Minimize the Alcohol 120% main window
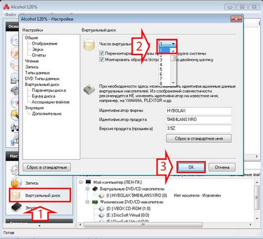 point(230,7)
